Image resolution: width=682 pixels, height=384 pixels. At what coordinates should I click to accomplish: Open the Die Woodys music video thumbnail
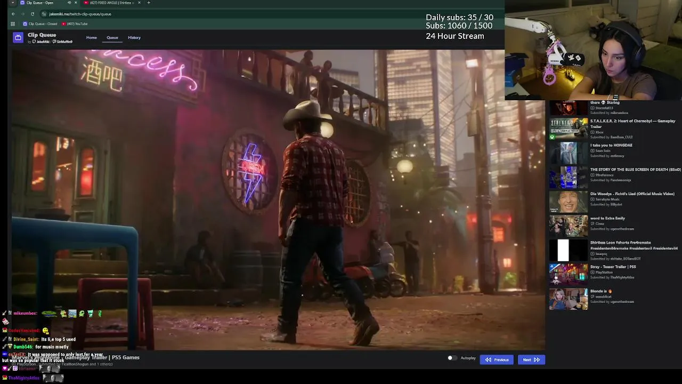point(569,202)
